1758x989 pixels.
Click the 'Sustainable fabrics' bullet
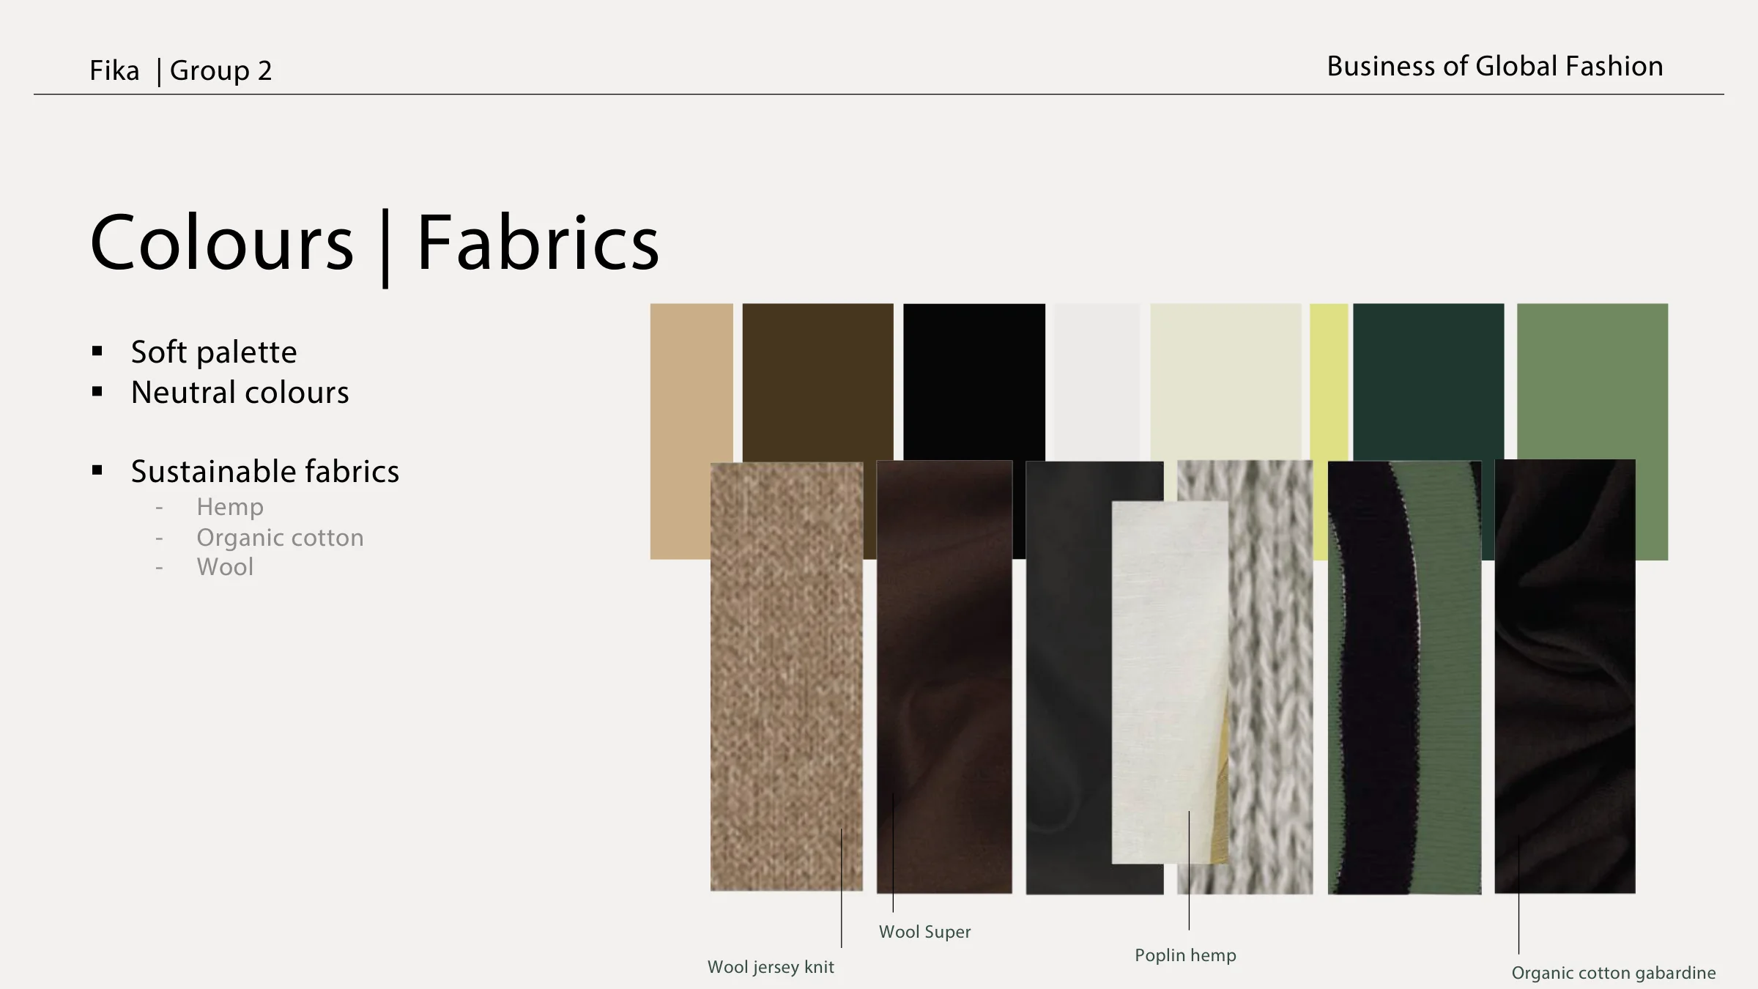pyautogui.click(x=265, y=471)
